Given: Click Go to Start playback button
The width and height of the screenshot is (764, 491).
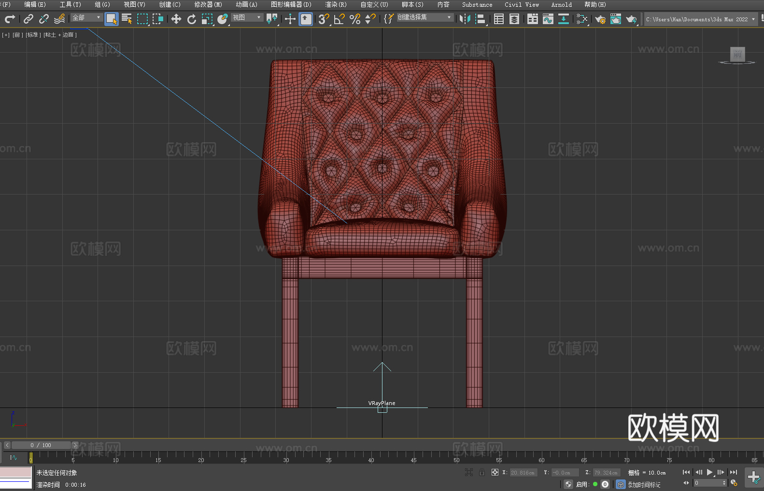Looking at the screenshot, I should (686, 472).
